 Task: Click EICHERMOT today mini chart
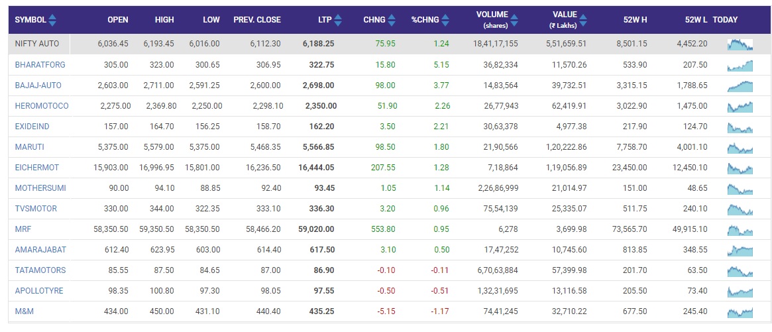pos(740,168)
